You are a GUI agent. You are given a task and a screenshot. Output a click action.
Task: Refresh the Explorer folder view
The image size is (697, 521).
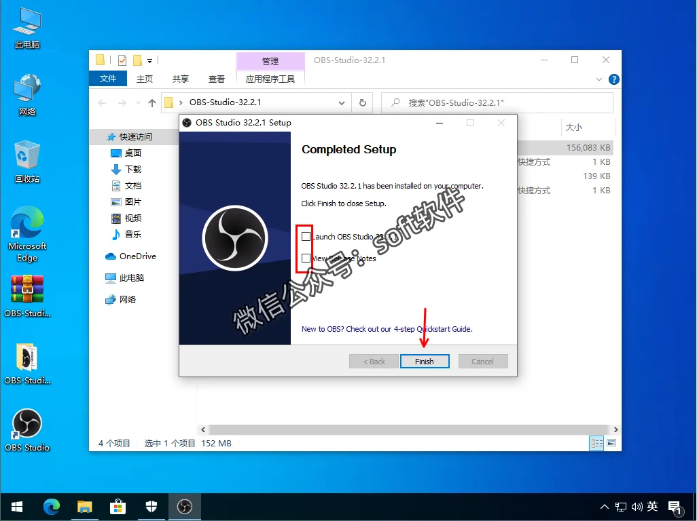click(x=363, y=103)
